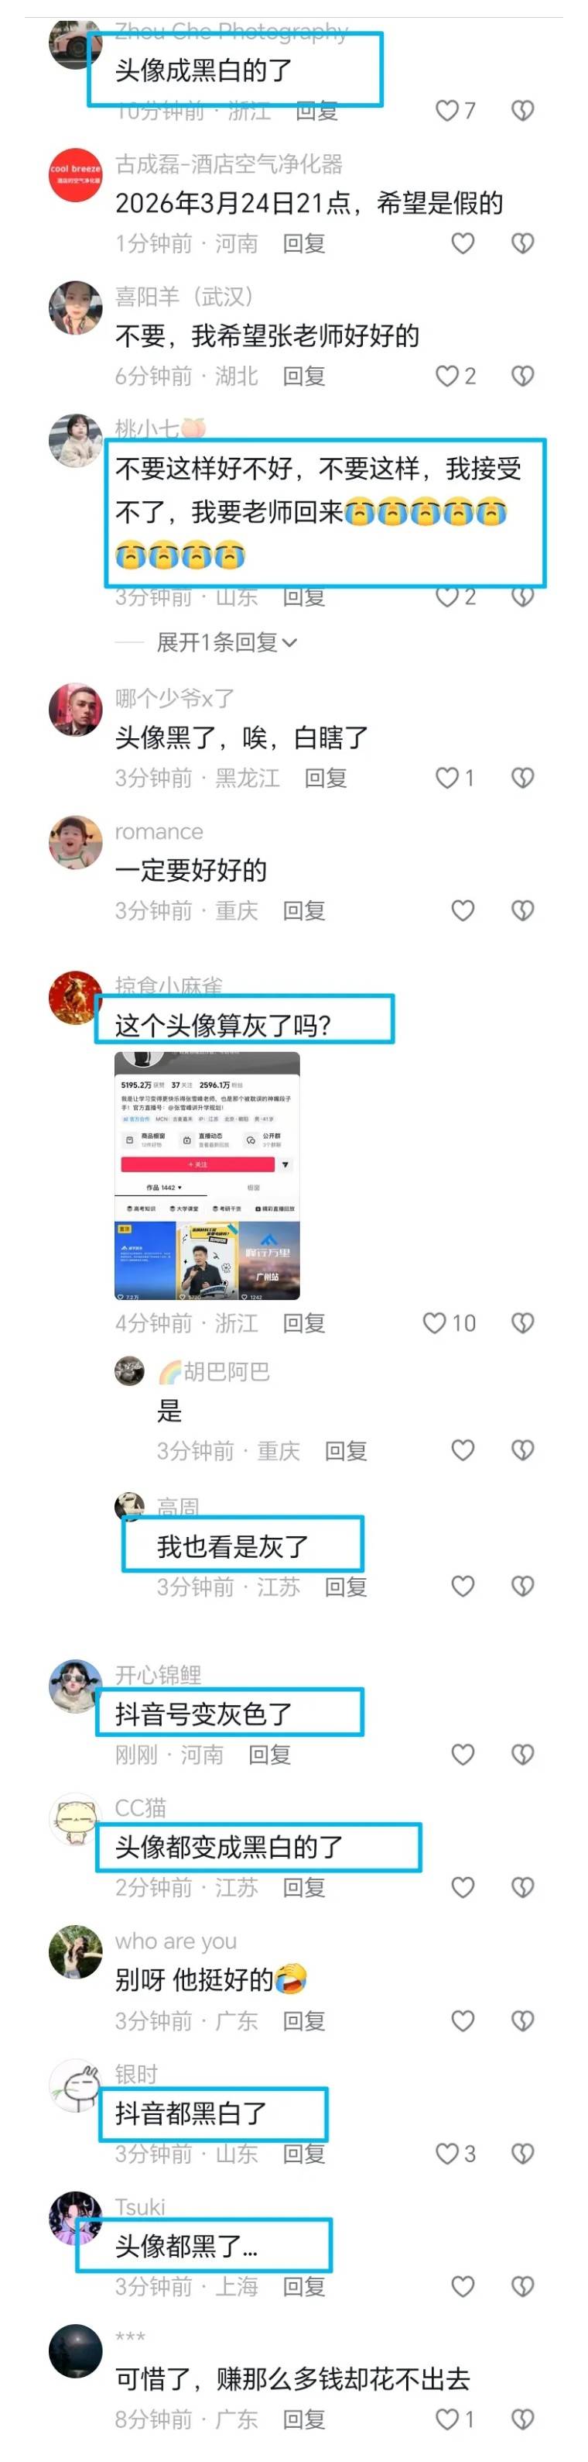Reply to 喜阳羊（武汉）'s comment
The width and height of the screenshot is (588, 2462).
[x=305, y=377]
